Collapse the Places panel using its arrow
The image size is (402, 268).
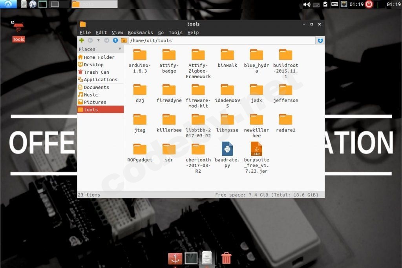pos(120,49)
